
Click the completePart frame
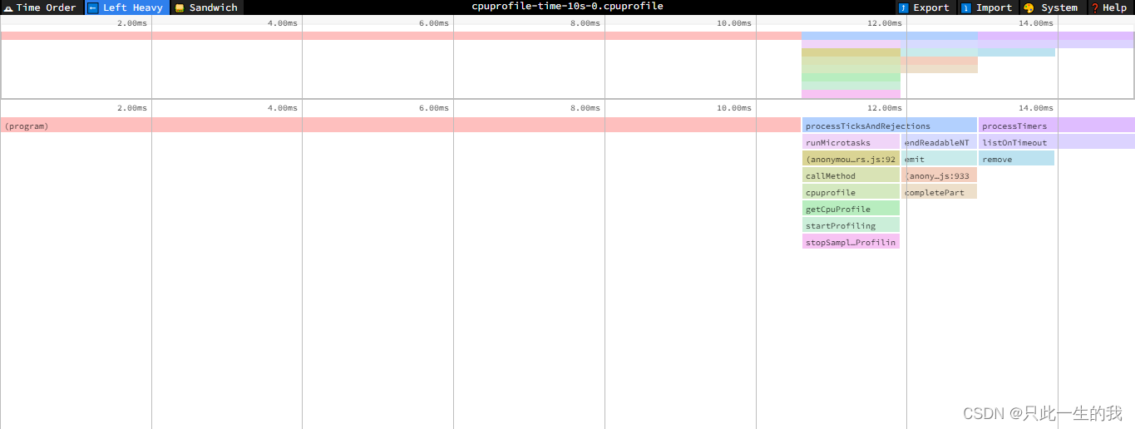pos(939,192)
